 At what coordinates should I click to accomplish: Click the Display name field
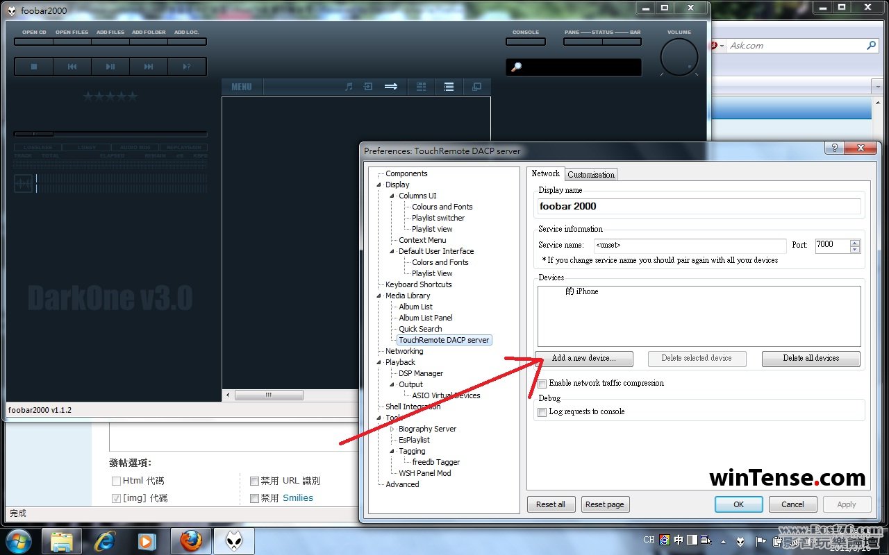pos(698,206)
